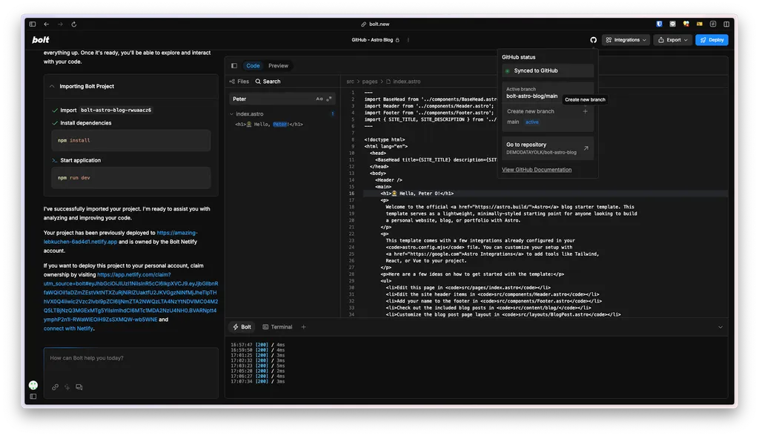Open the reader view browser icon

[x=713, y=24]
